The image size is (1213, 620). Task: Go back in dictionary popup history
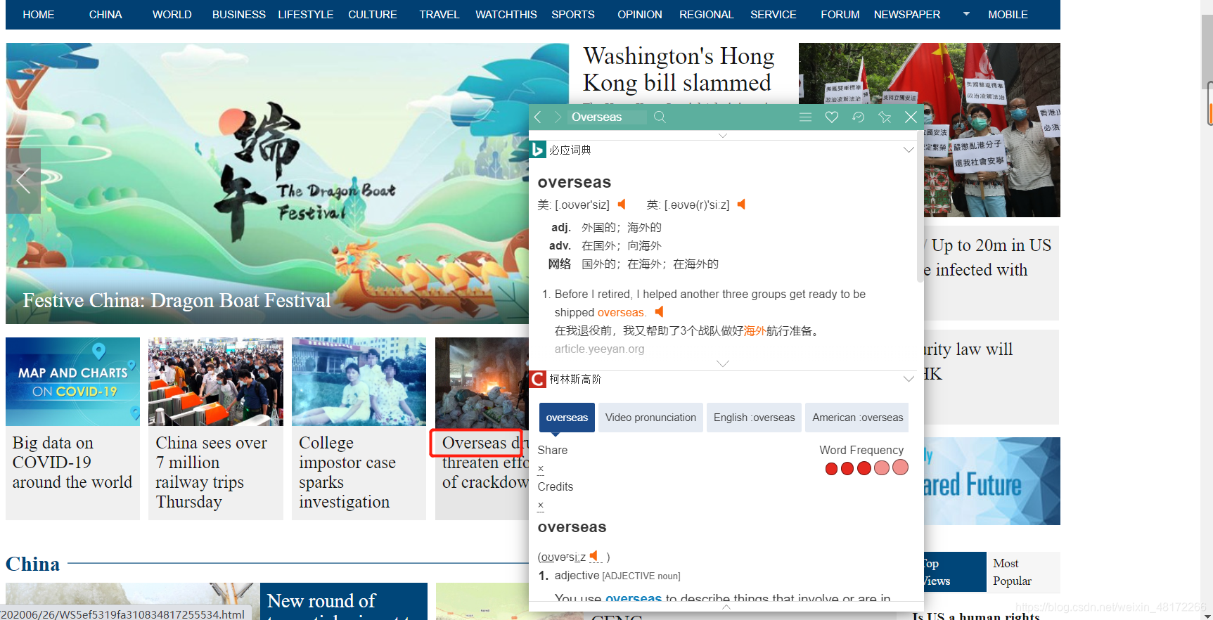[538, 117]
